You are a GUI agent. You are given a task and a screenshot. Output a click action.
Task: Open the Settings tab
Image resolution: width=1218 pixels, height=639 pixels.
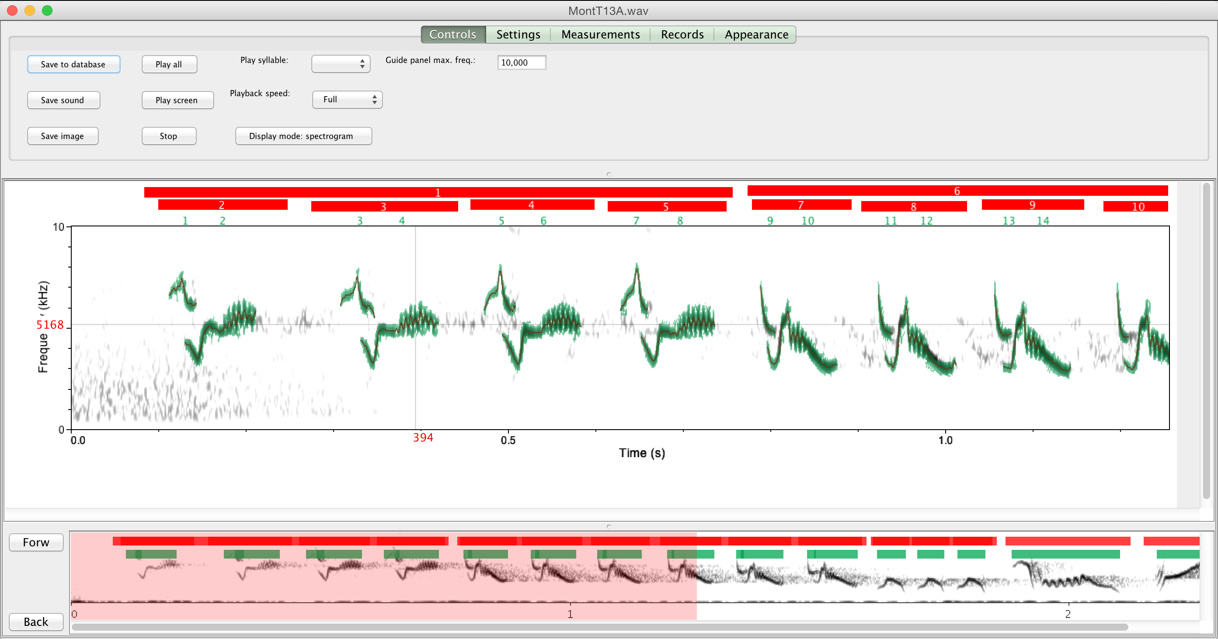(x=518, y=35)
